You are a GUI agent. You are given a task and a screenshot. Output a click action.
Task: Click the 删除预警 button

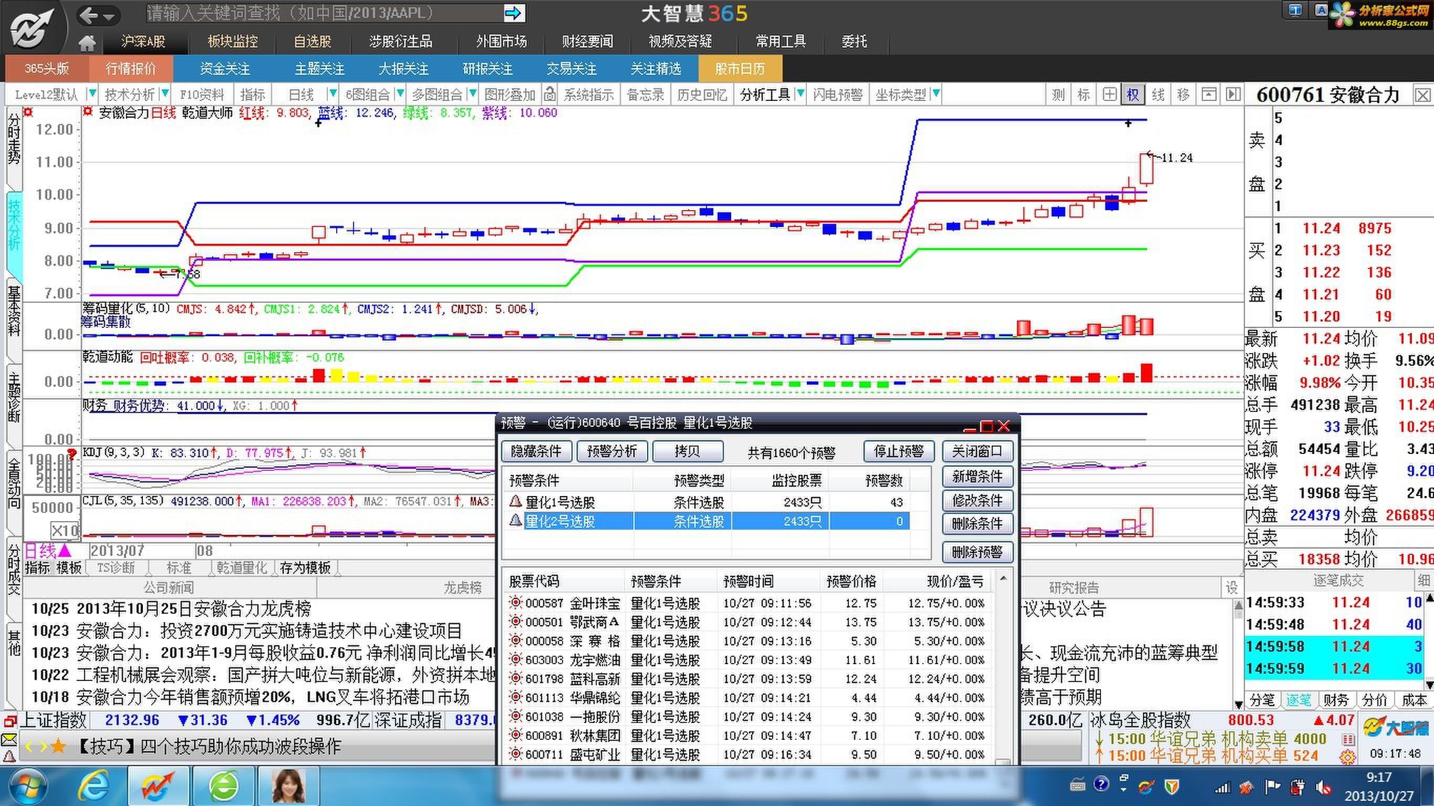click(977, 552)
